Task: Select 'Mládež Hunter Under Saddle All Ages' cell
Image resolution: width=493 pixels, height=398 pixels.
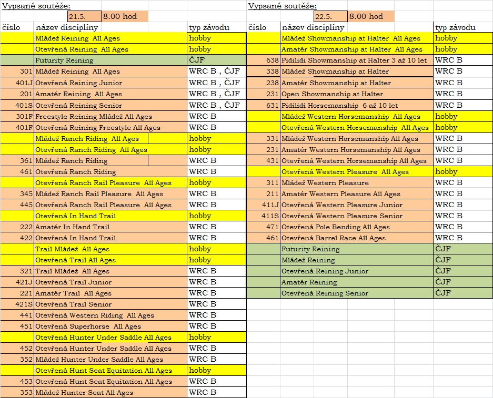Action: (110, 359)
